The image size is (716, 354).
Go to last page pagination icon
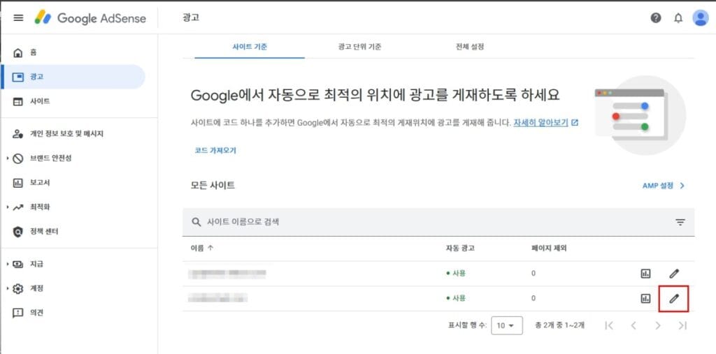tap(682, 325)
